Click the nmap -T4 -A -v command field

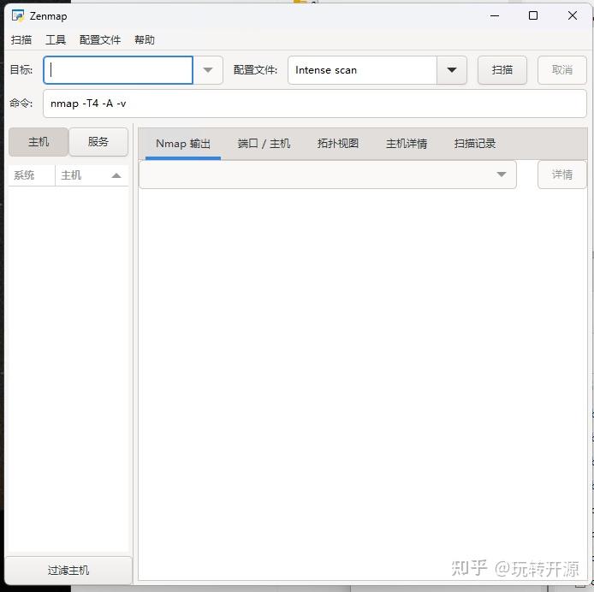(315, 104)
